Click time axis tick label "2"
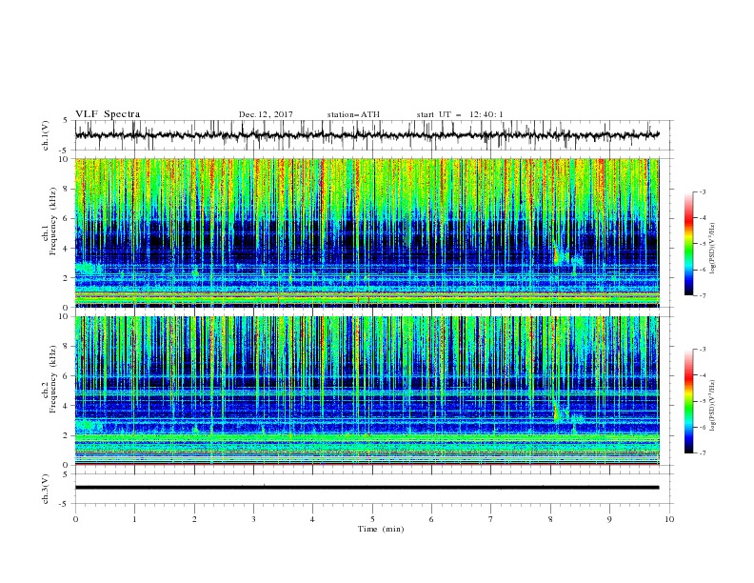The height and width of the screenshot is (583, 754). pos(194,519)
